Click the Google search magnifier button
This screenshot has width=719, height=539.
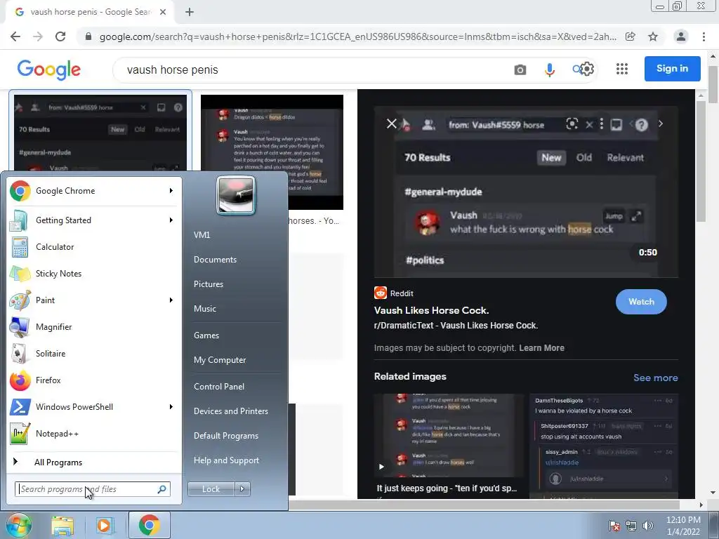(576, 69)
